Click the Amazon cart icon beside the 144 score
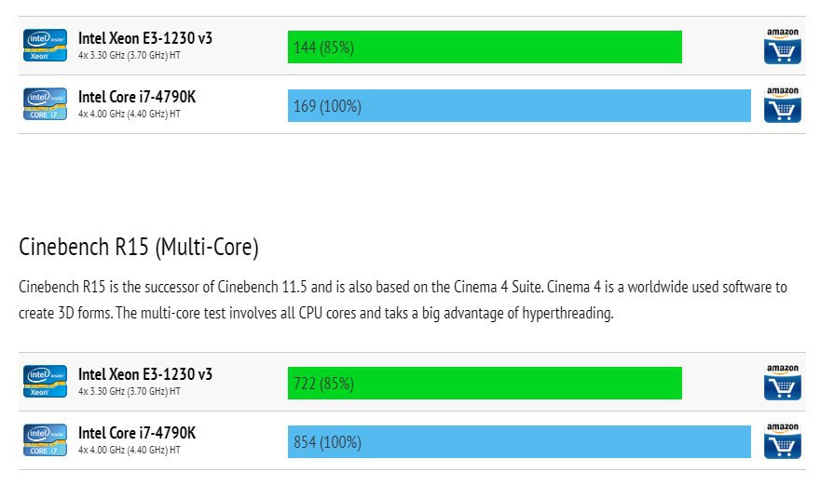Image resolution: width=820 pixels, height=486 pixels. [782, 47]
